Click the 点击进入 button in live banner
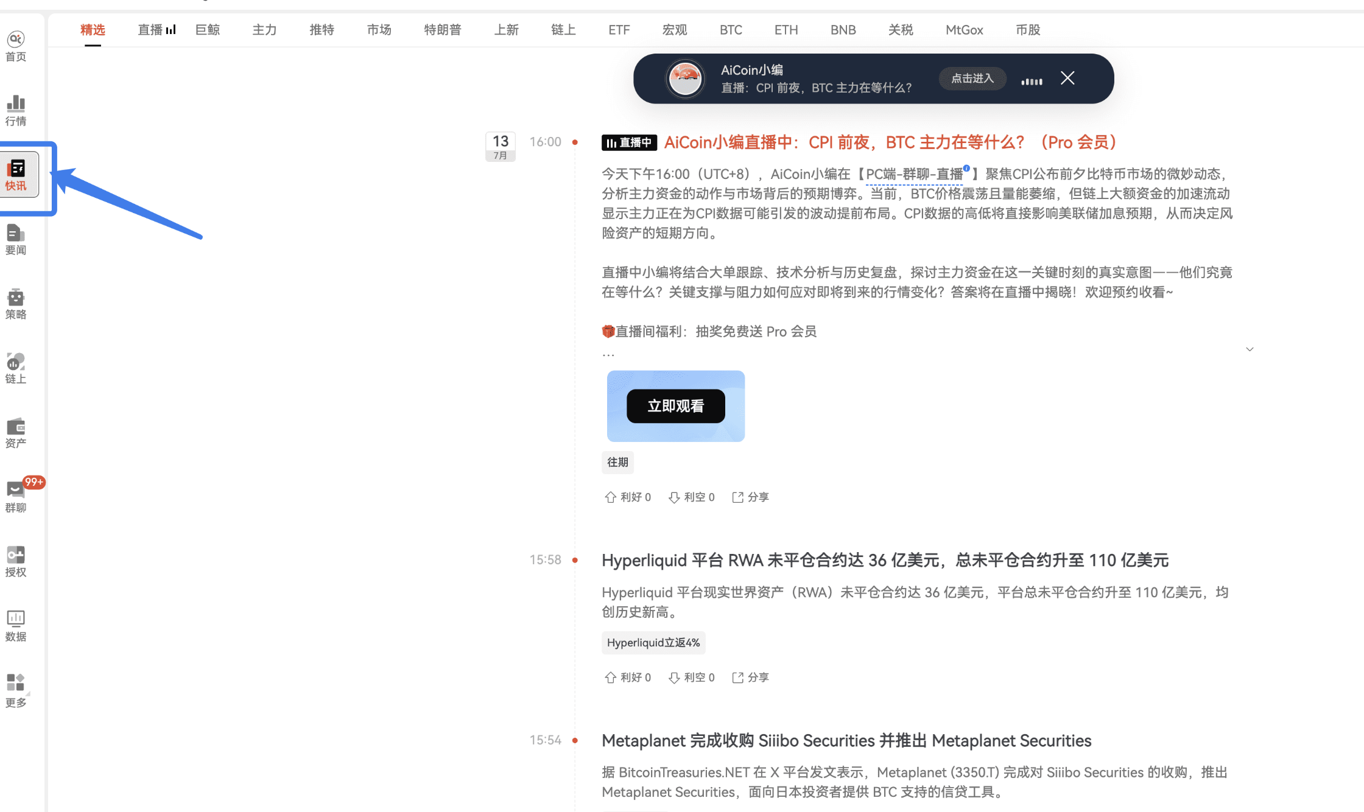1364x812 pixels. [972, 79]
